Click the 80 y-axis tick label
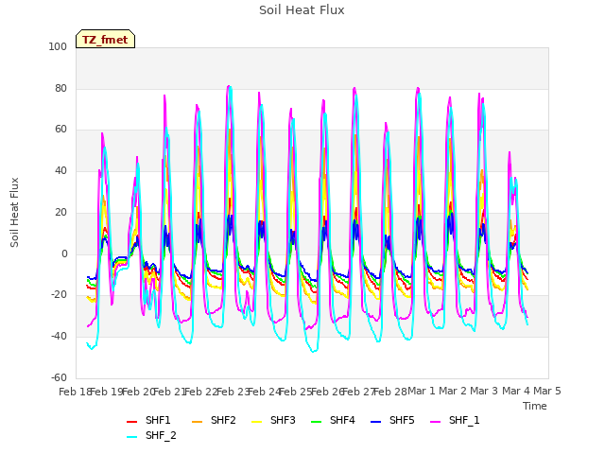Screen dimensions: 605x454 click(60, 88)
